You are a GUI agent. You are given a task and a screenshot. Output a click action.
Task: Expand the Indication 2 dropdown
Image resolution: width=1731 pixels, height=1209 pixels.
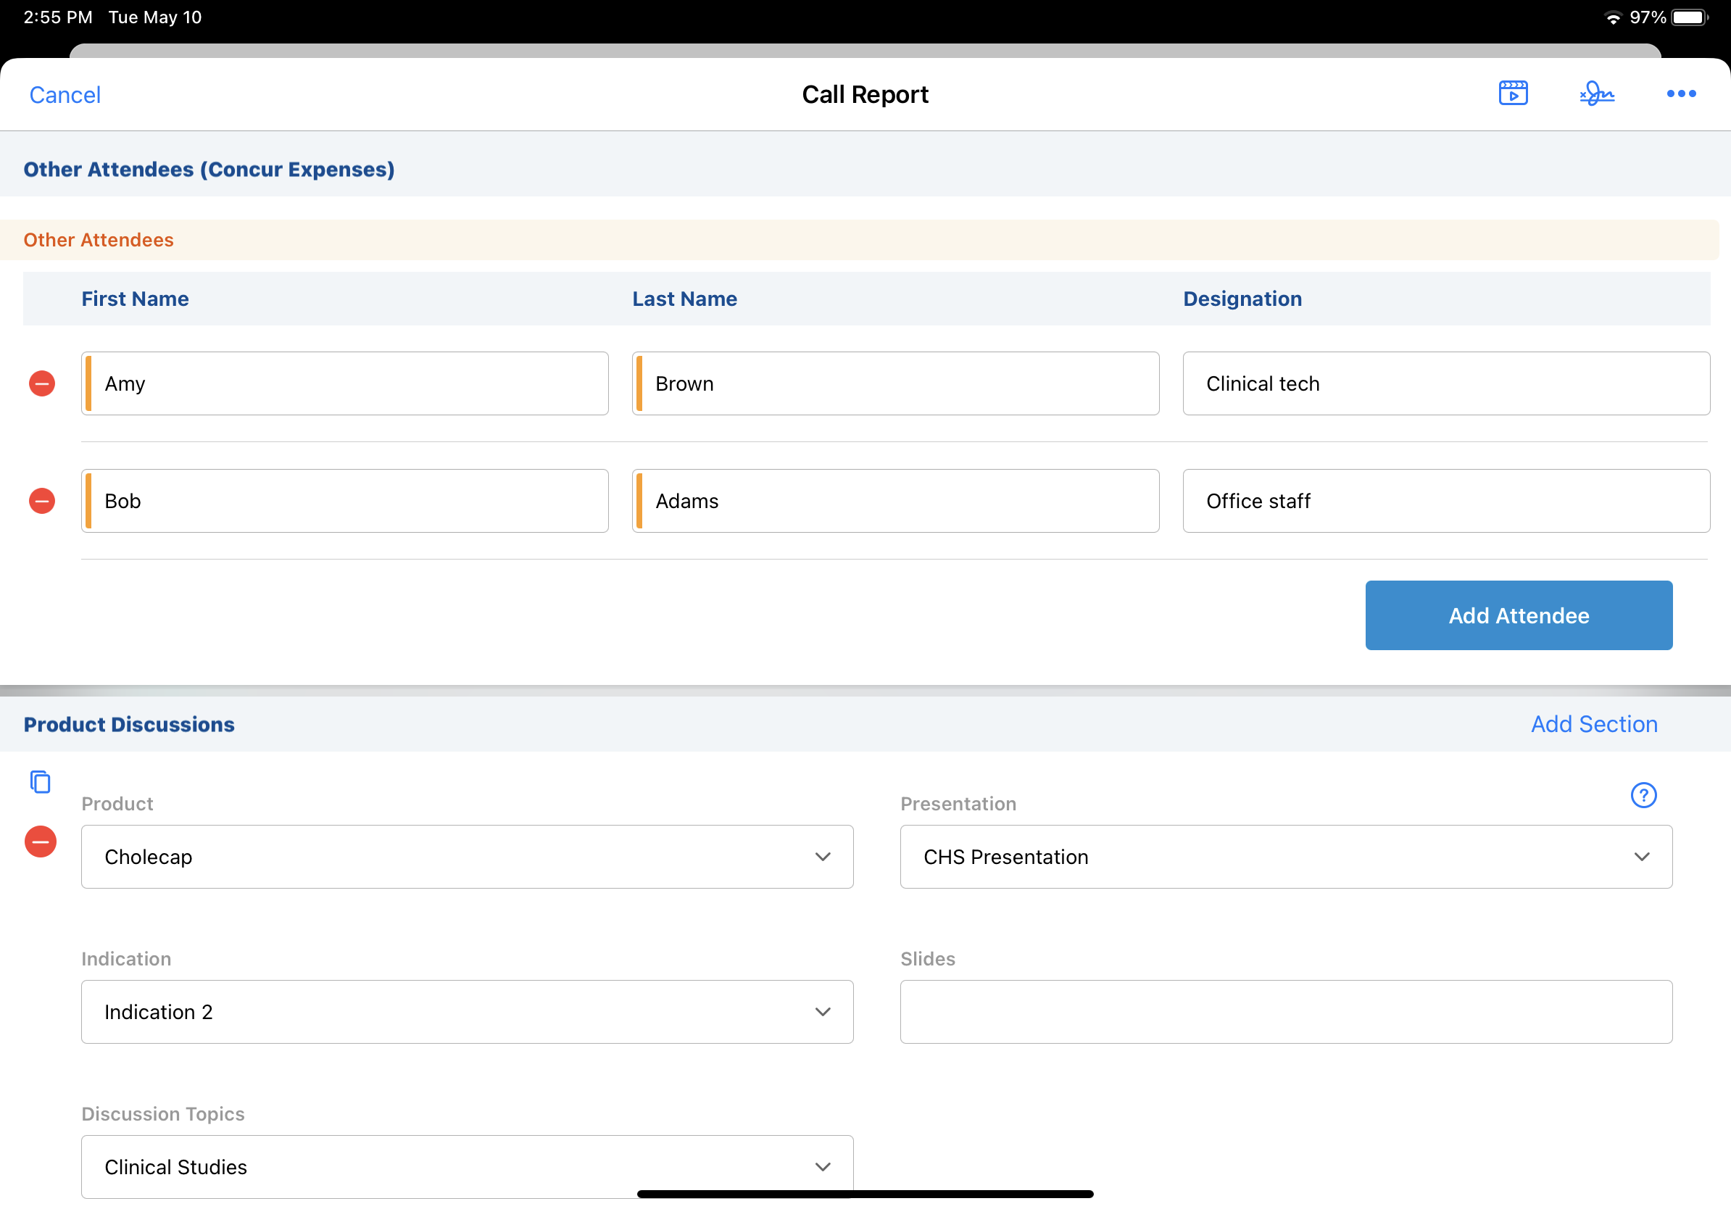coord(467,1012)
